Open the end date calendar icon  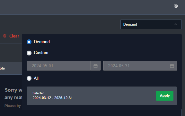click(172, 66)
